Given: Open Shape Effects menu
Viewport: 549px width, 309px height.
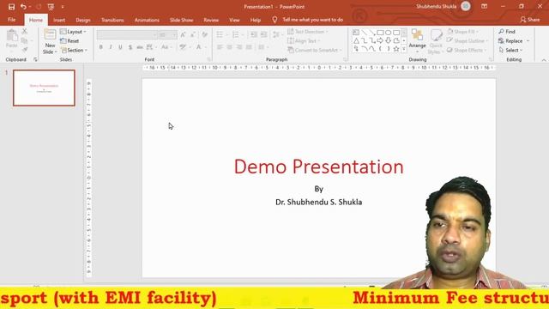Looking at the screenshot, I should [467, 50].
